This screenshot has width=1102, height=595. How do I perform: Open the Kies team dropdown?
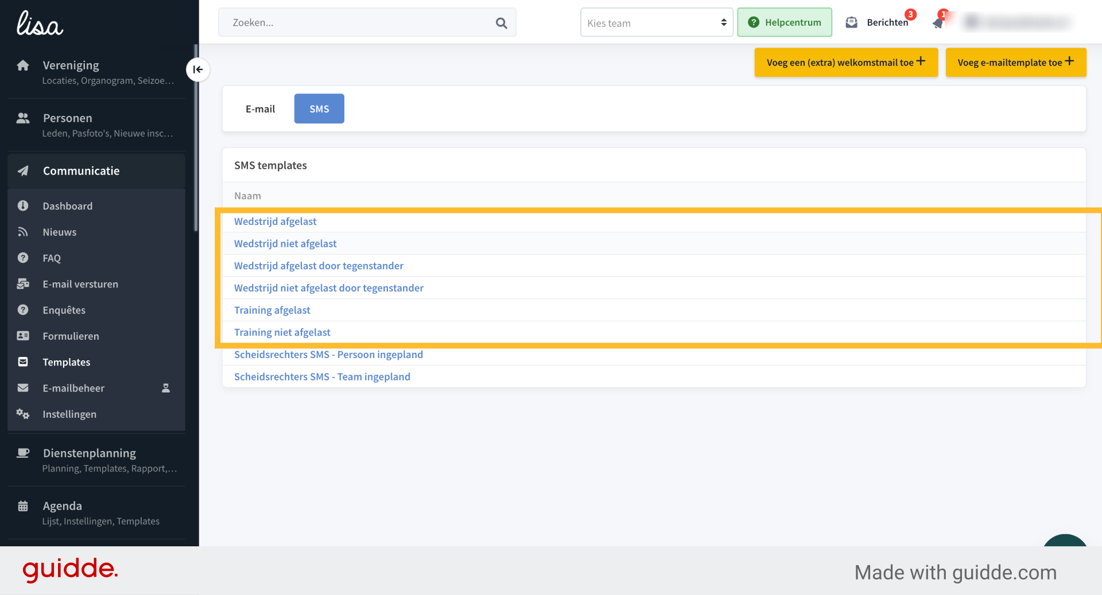[x=657, y=22]
